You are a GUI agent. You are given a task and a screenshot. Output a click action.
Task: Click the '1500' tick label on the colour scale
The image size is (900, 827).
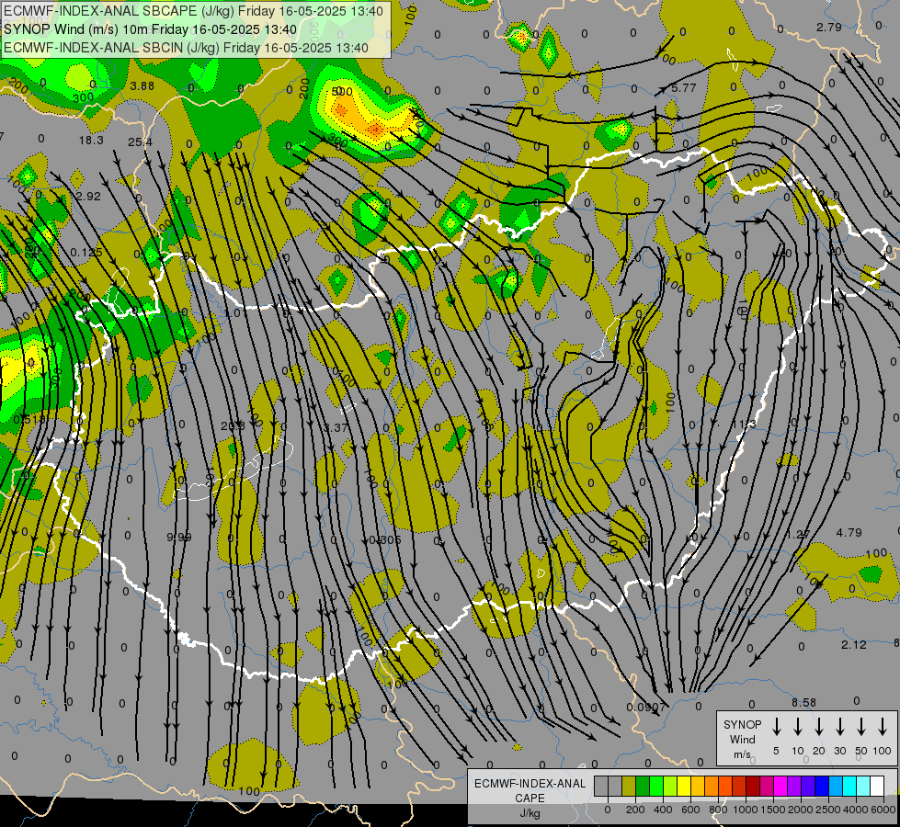[x=773, y=810]
